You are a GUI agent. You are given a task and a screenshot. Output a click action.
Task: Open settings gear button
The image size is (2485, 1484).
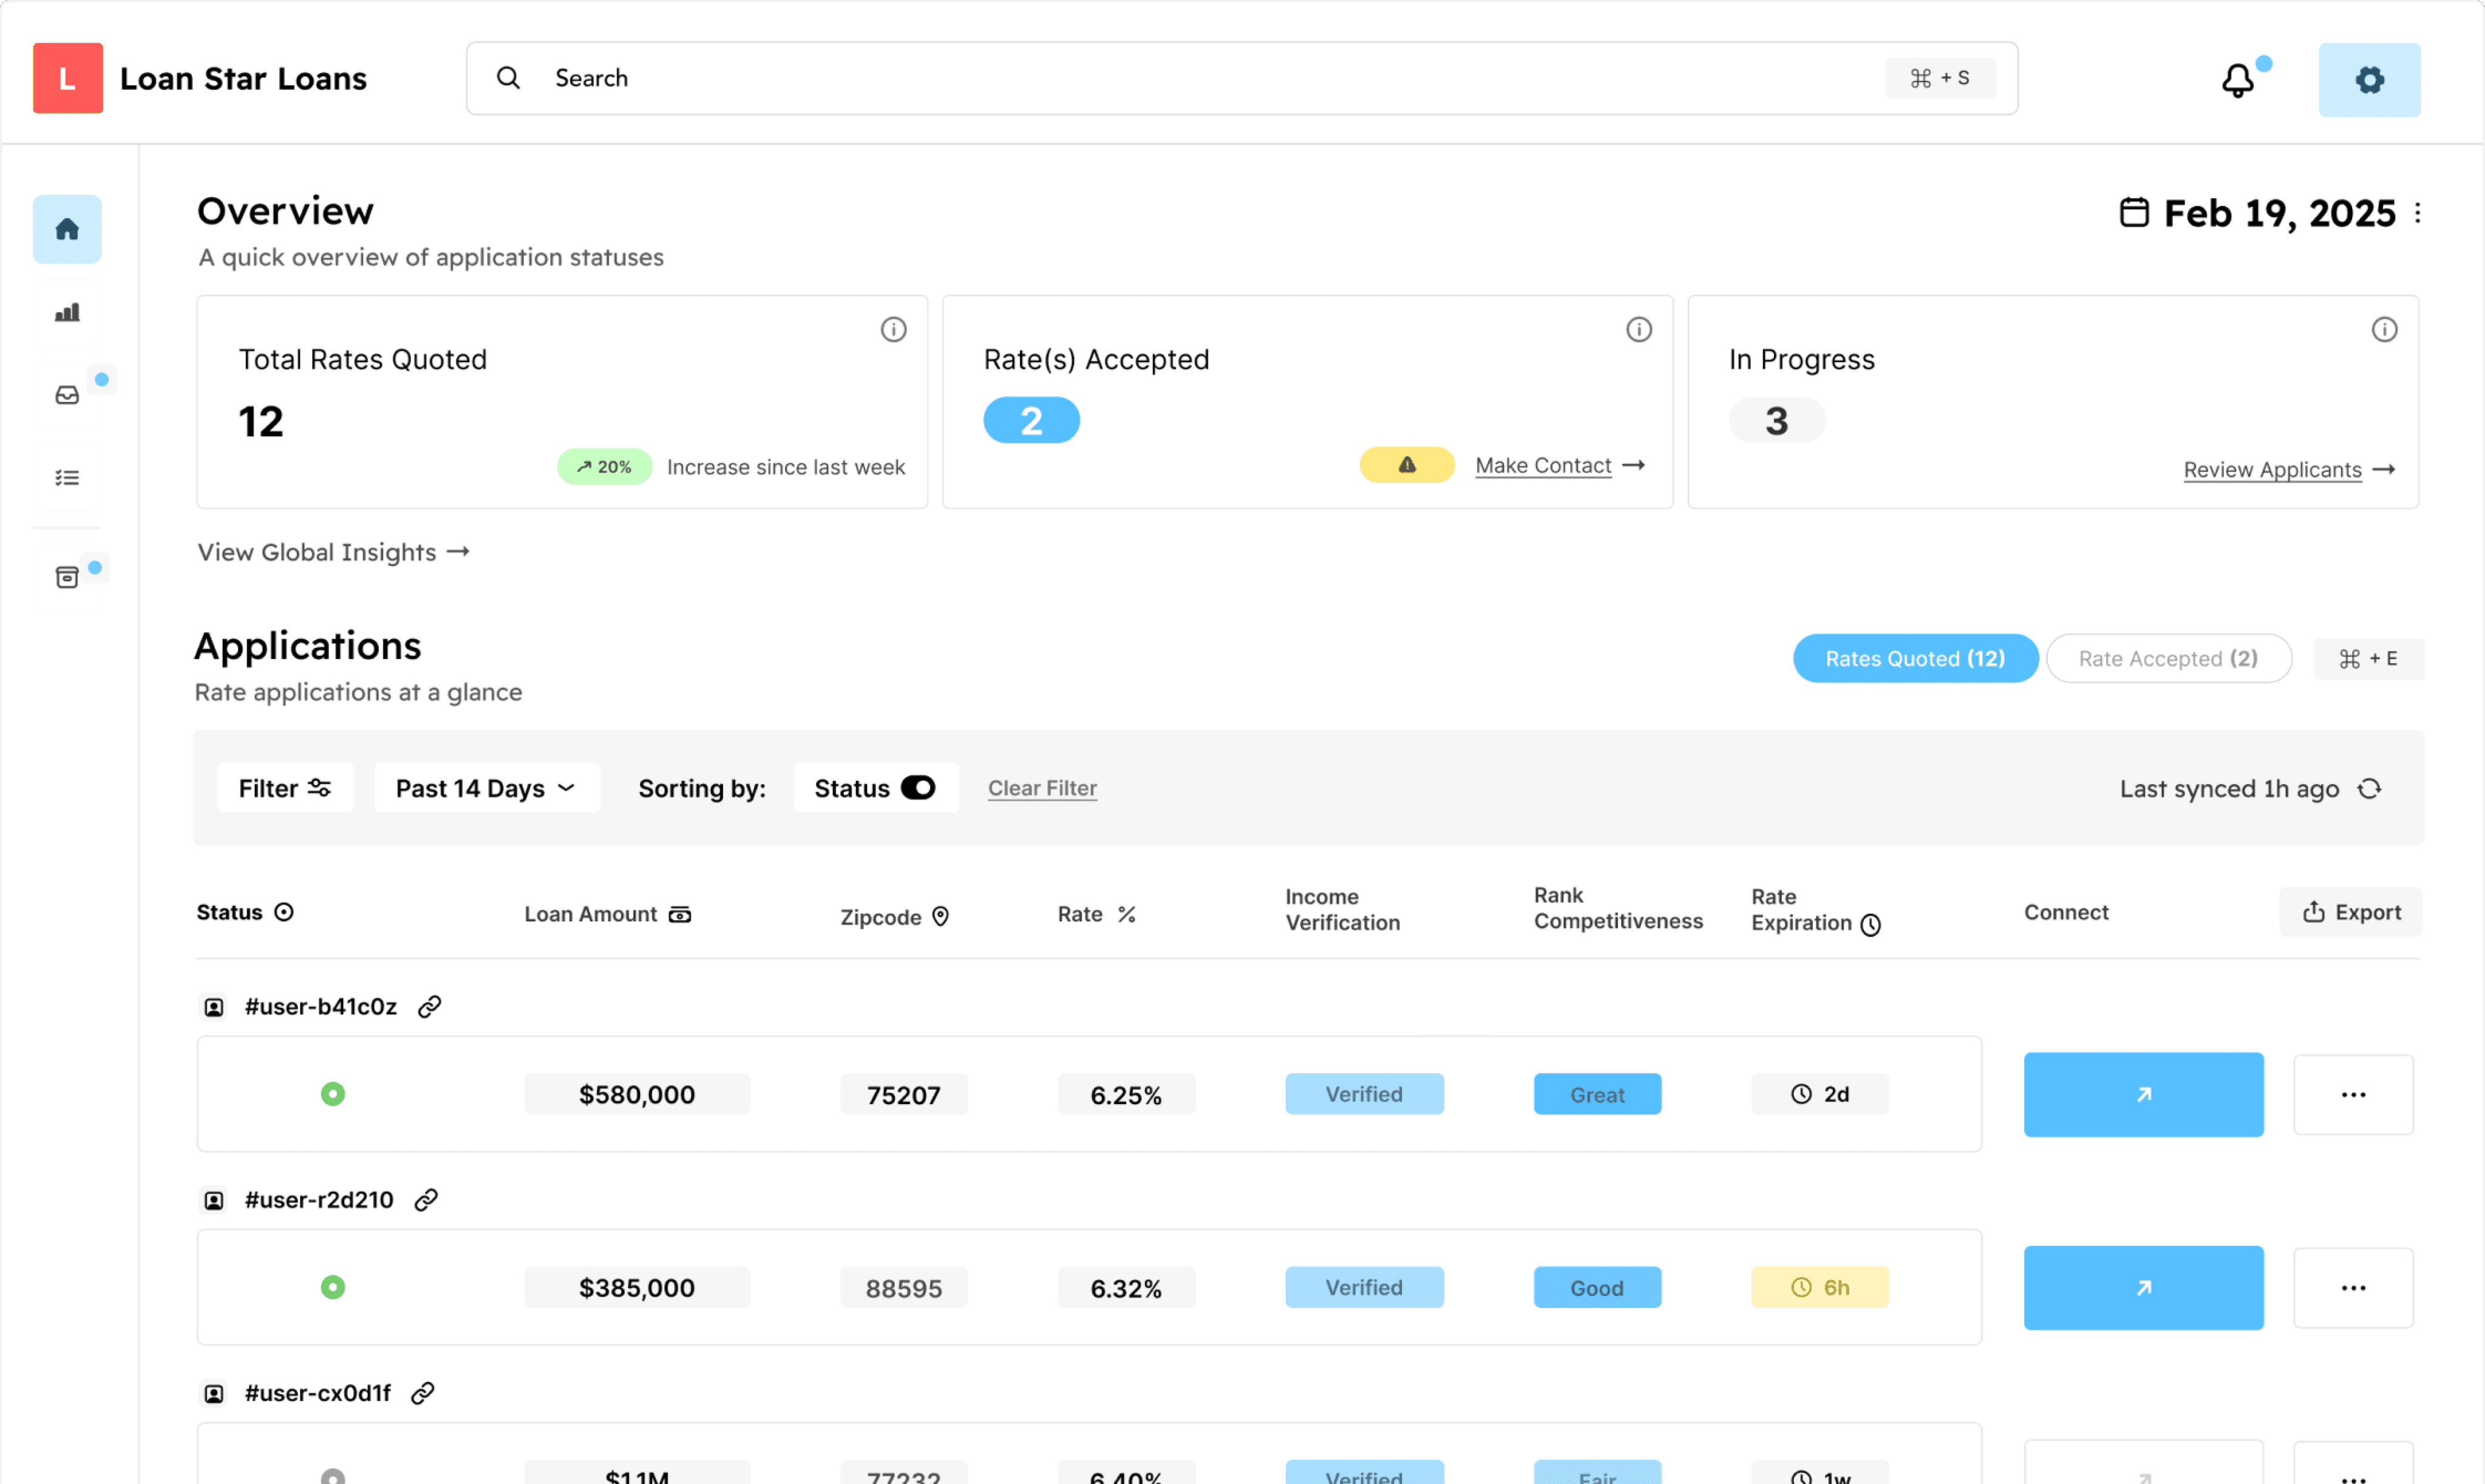[2369, 80]
